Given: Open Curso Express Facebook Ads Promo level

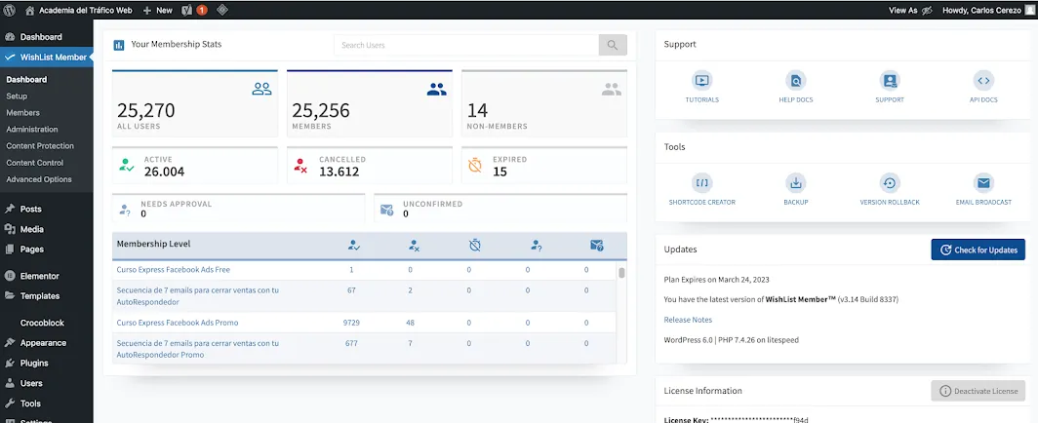Looking at the screenshot, I should click(178, 323).
